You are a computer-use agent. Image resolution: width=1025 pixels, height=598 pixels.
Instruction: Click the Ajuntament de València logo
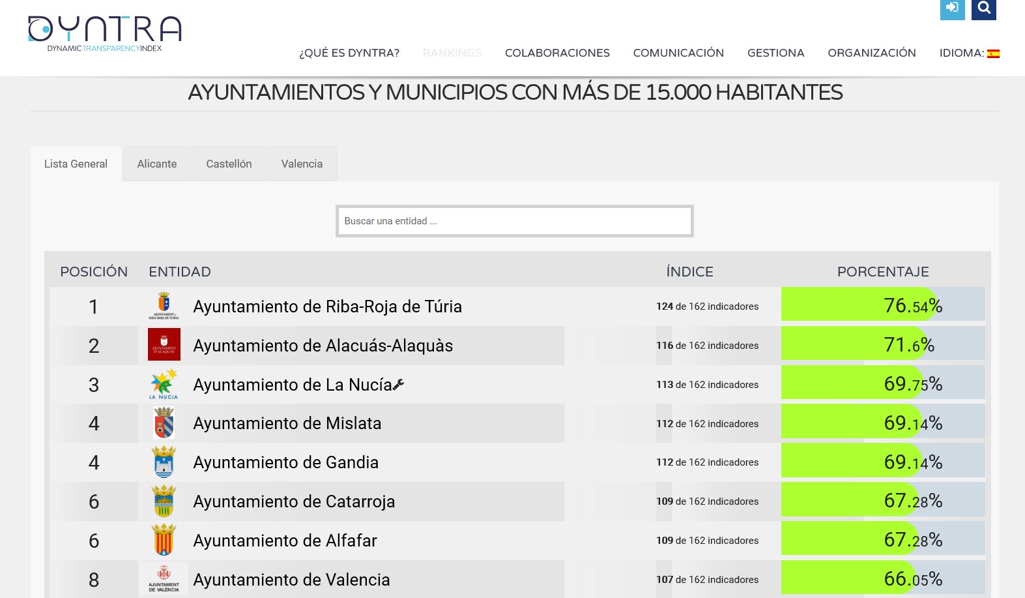(x=164, y=579)
